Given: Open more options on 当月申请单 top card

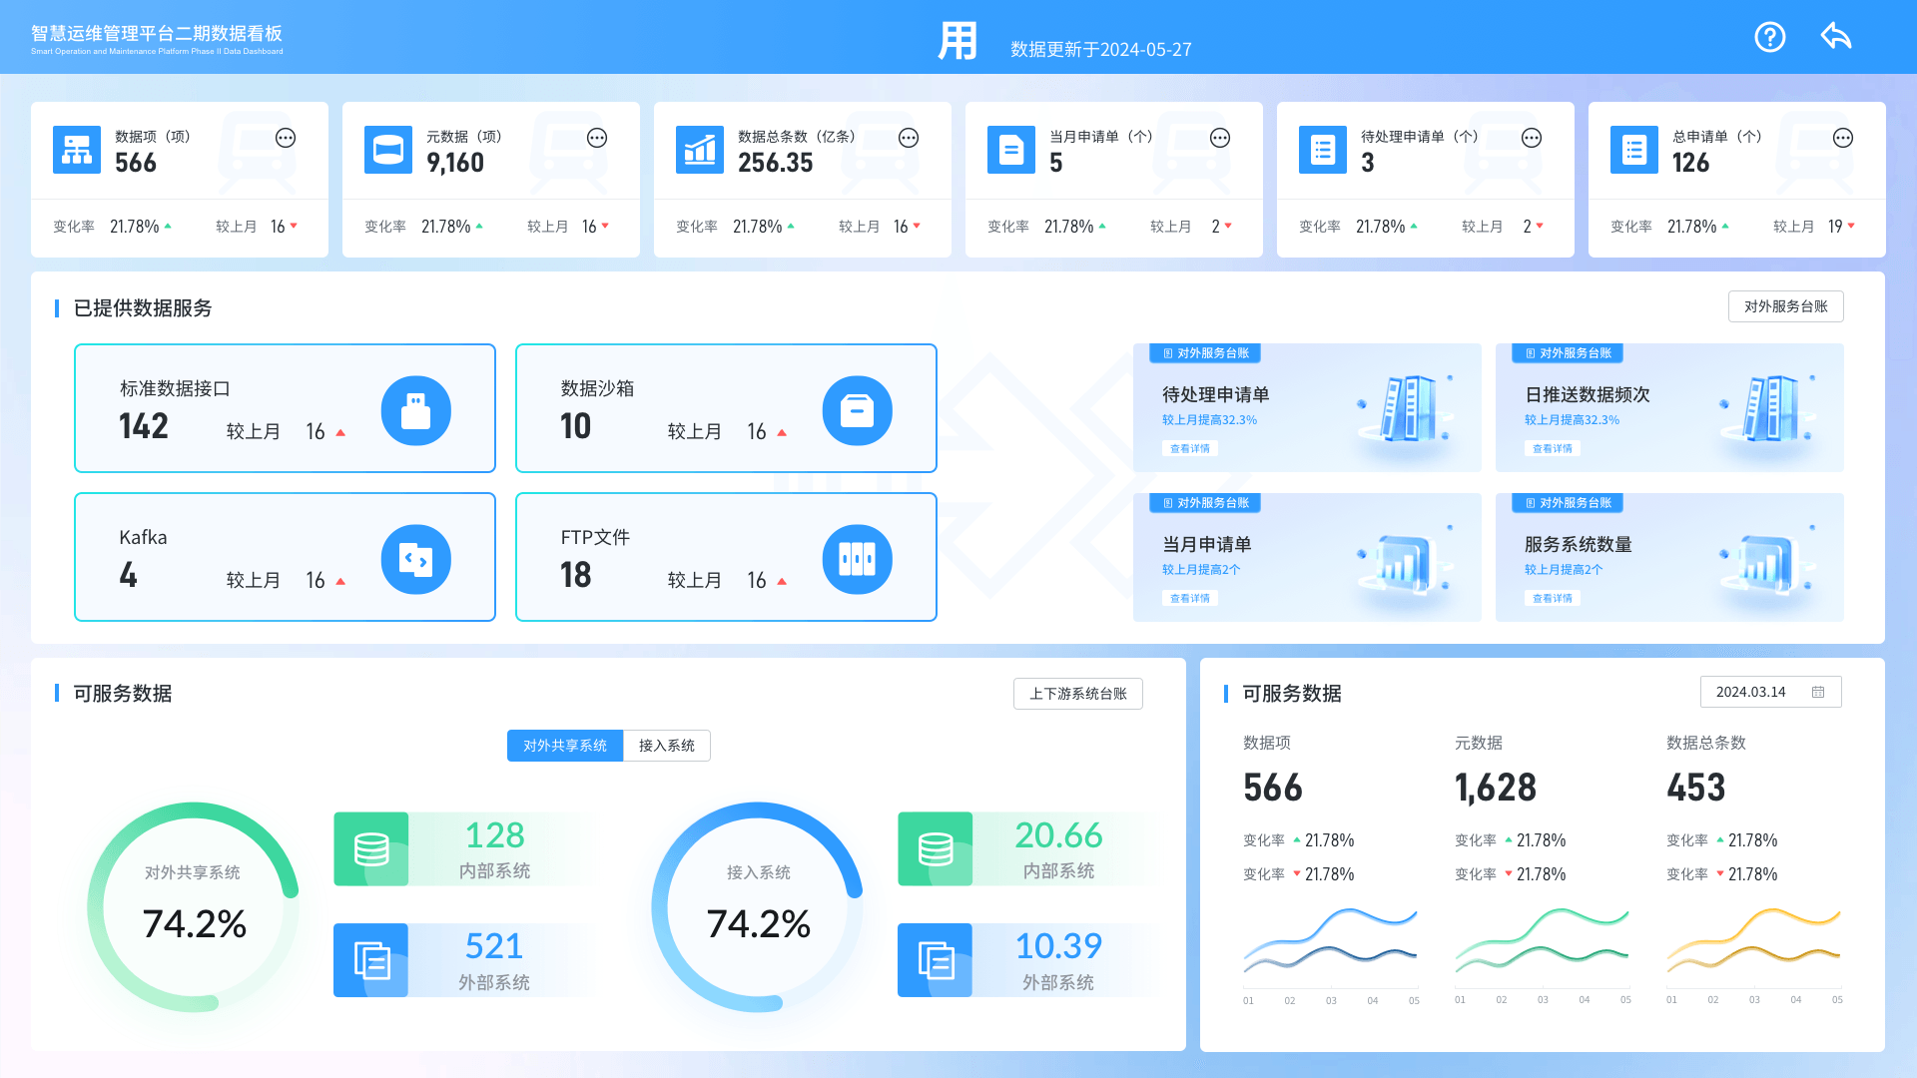Looking at the screenshot, I should click(x=1220, y=138).
